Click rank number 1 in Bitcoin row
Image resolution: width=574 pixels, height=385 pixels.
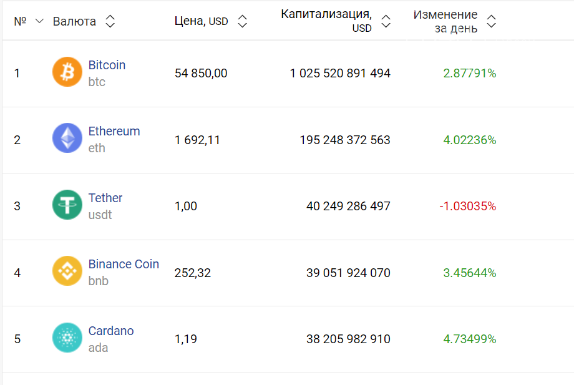pyautogui.click(x=17, y=73)
